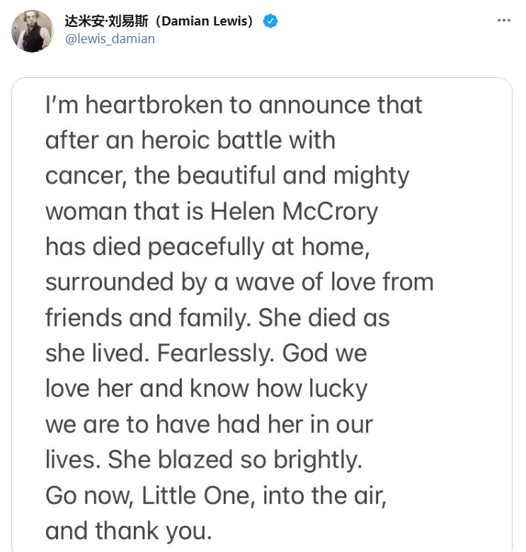Select the line "cancer, the beautiful and mighty"
This screenshot has width=526, height=552.
[227, 176]
